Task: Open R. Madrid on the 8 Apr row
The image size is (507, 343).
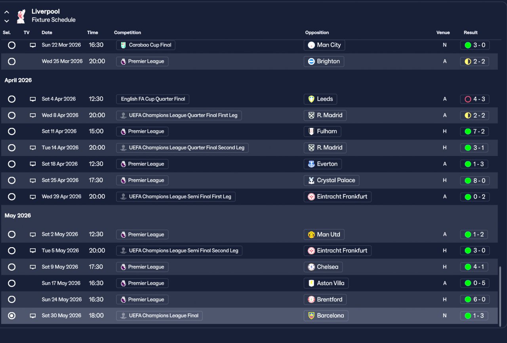Action: point(325,115)
